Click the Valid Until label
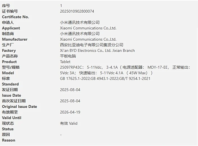Viewport: 198px width, 146px height. pos(12,118)
